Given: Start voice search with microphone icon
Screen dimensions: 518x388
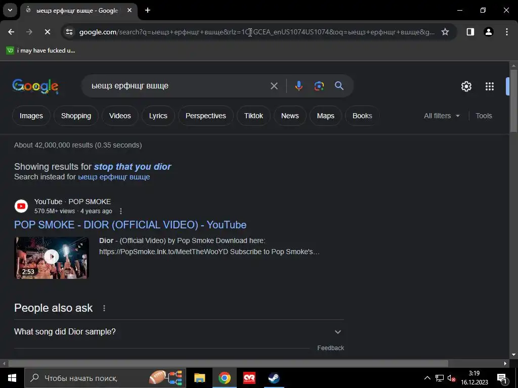Looking at the screenshot, I should tap(298, 86).
